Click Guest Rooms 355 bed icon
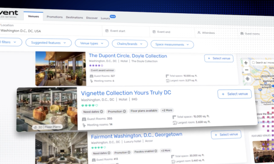The image size is (274, 164). tap(84, 119)
